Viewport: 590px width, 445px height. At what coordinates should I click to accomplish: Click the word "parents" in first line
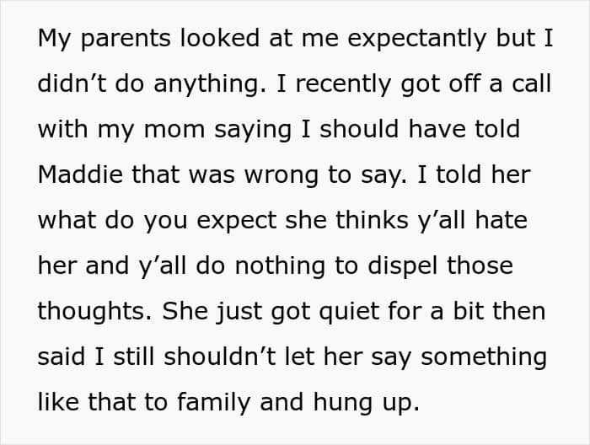126,40
